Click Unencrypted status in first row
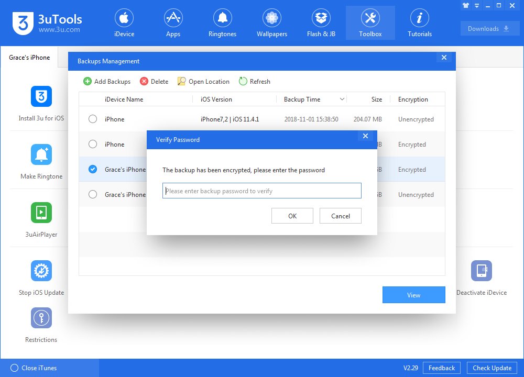The height and width of the screenshot is (377, 524). click(416, 119)
